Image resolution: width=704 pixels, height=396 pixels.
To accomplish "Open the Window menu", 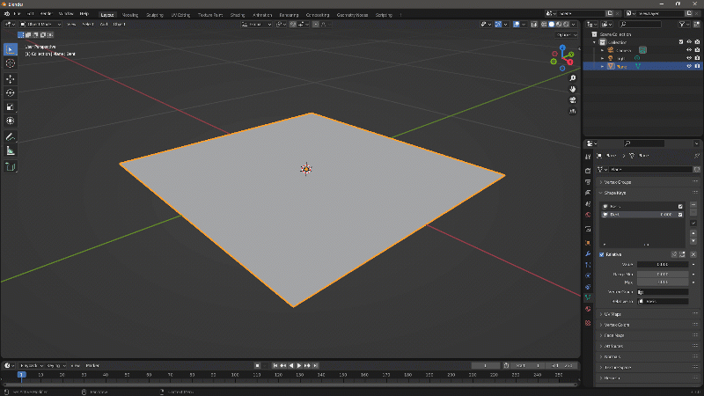I will pos(66,14).
